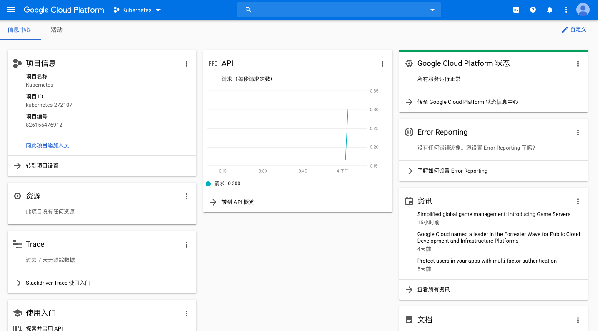Image resolution: width=598 pixels, height=331 pixels.
Task: Click 过去 7 天无跟踪数据 text
Action: 50,260
